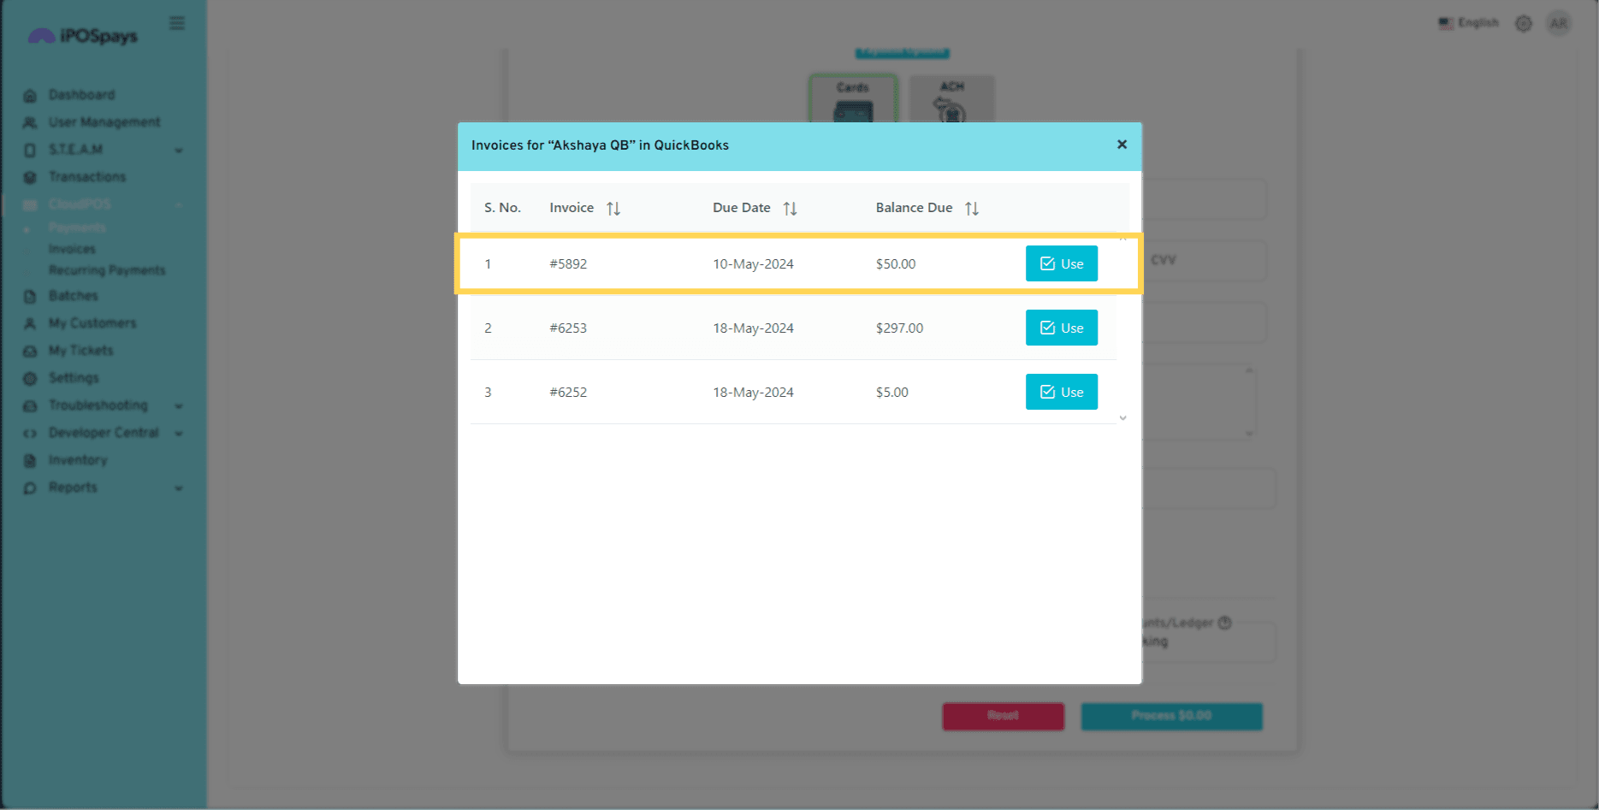The image size is (1599, 810).
Task: Click the My Customers person icon
Action: click(x=30, y=324)
